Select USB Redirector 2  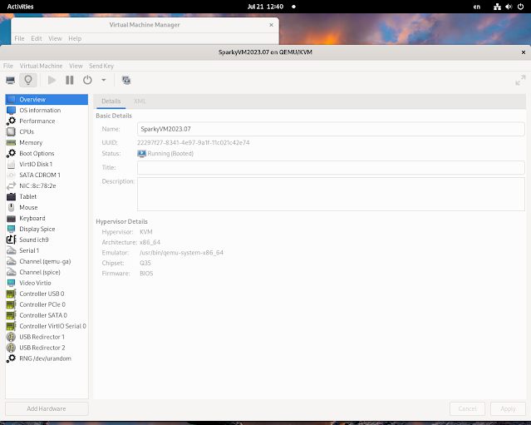[47, 348]
